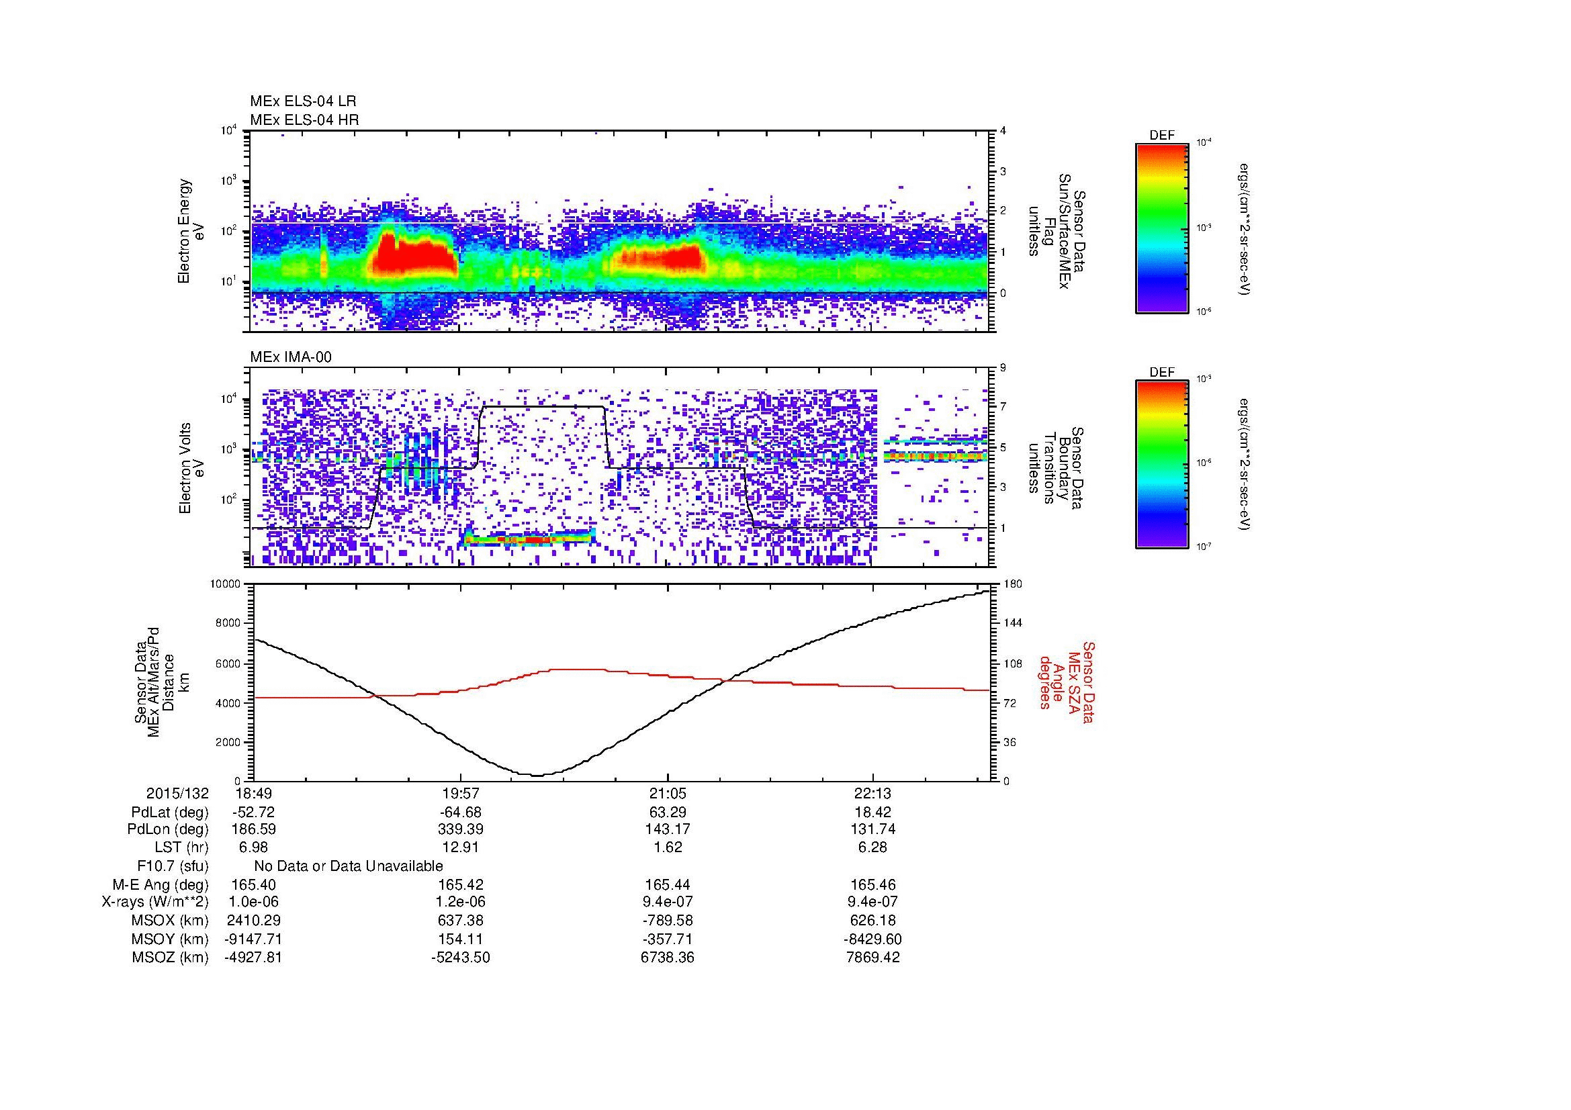Click the PdLat value '-64.68'

461,813
